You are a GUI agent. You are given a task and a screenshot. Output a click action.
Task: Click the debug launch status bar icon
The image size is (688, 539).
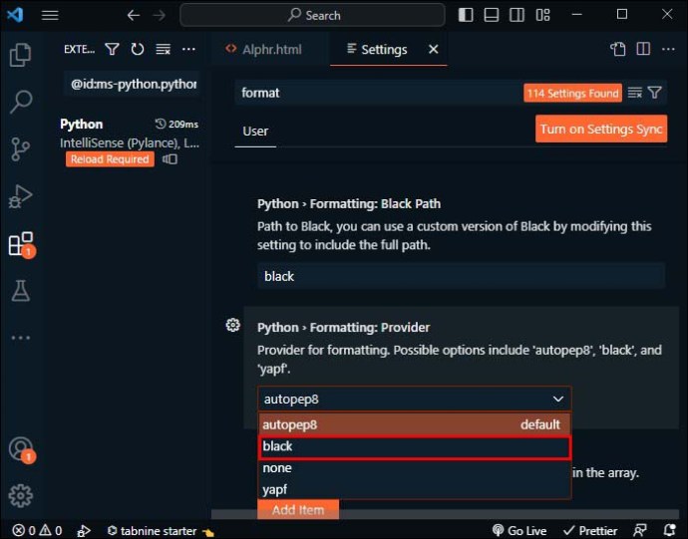[84, 531]
